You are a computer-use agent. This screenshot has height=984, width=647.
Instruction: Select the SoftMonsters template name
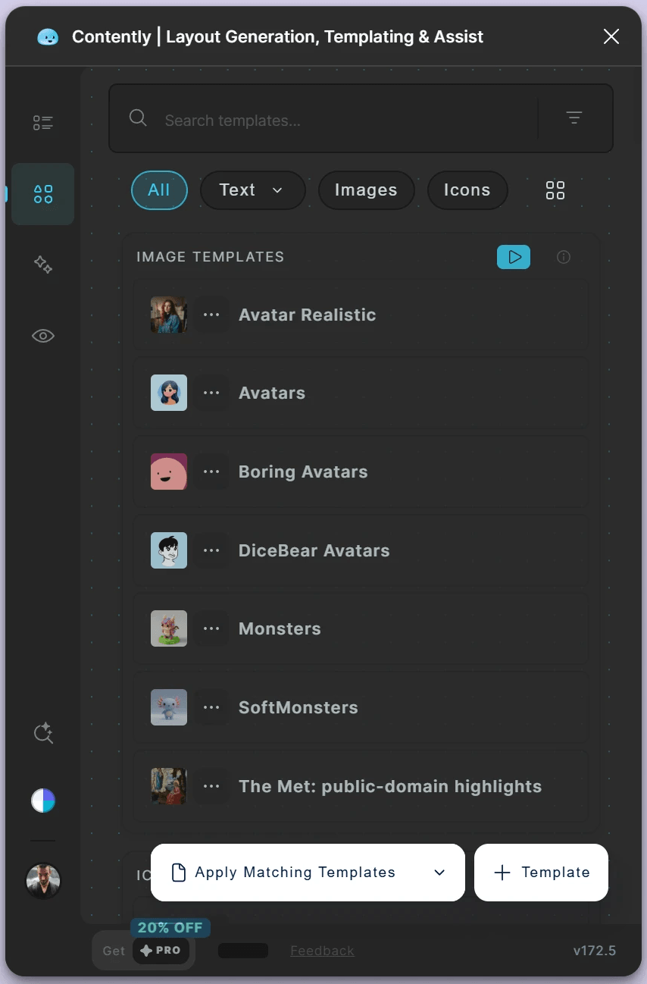298,707
